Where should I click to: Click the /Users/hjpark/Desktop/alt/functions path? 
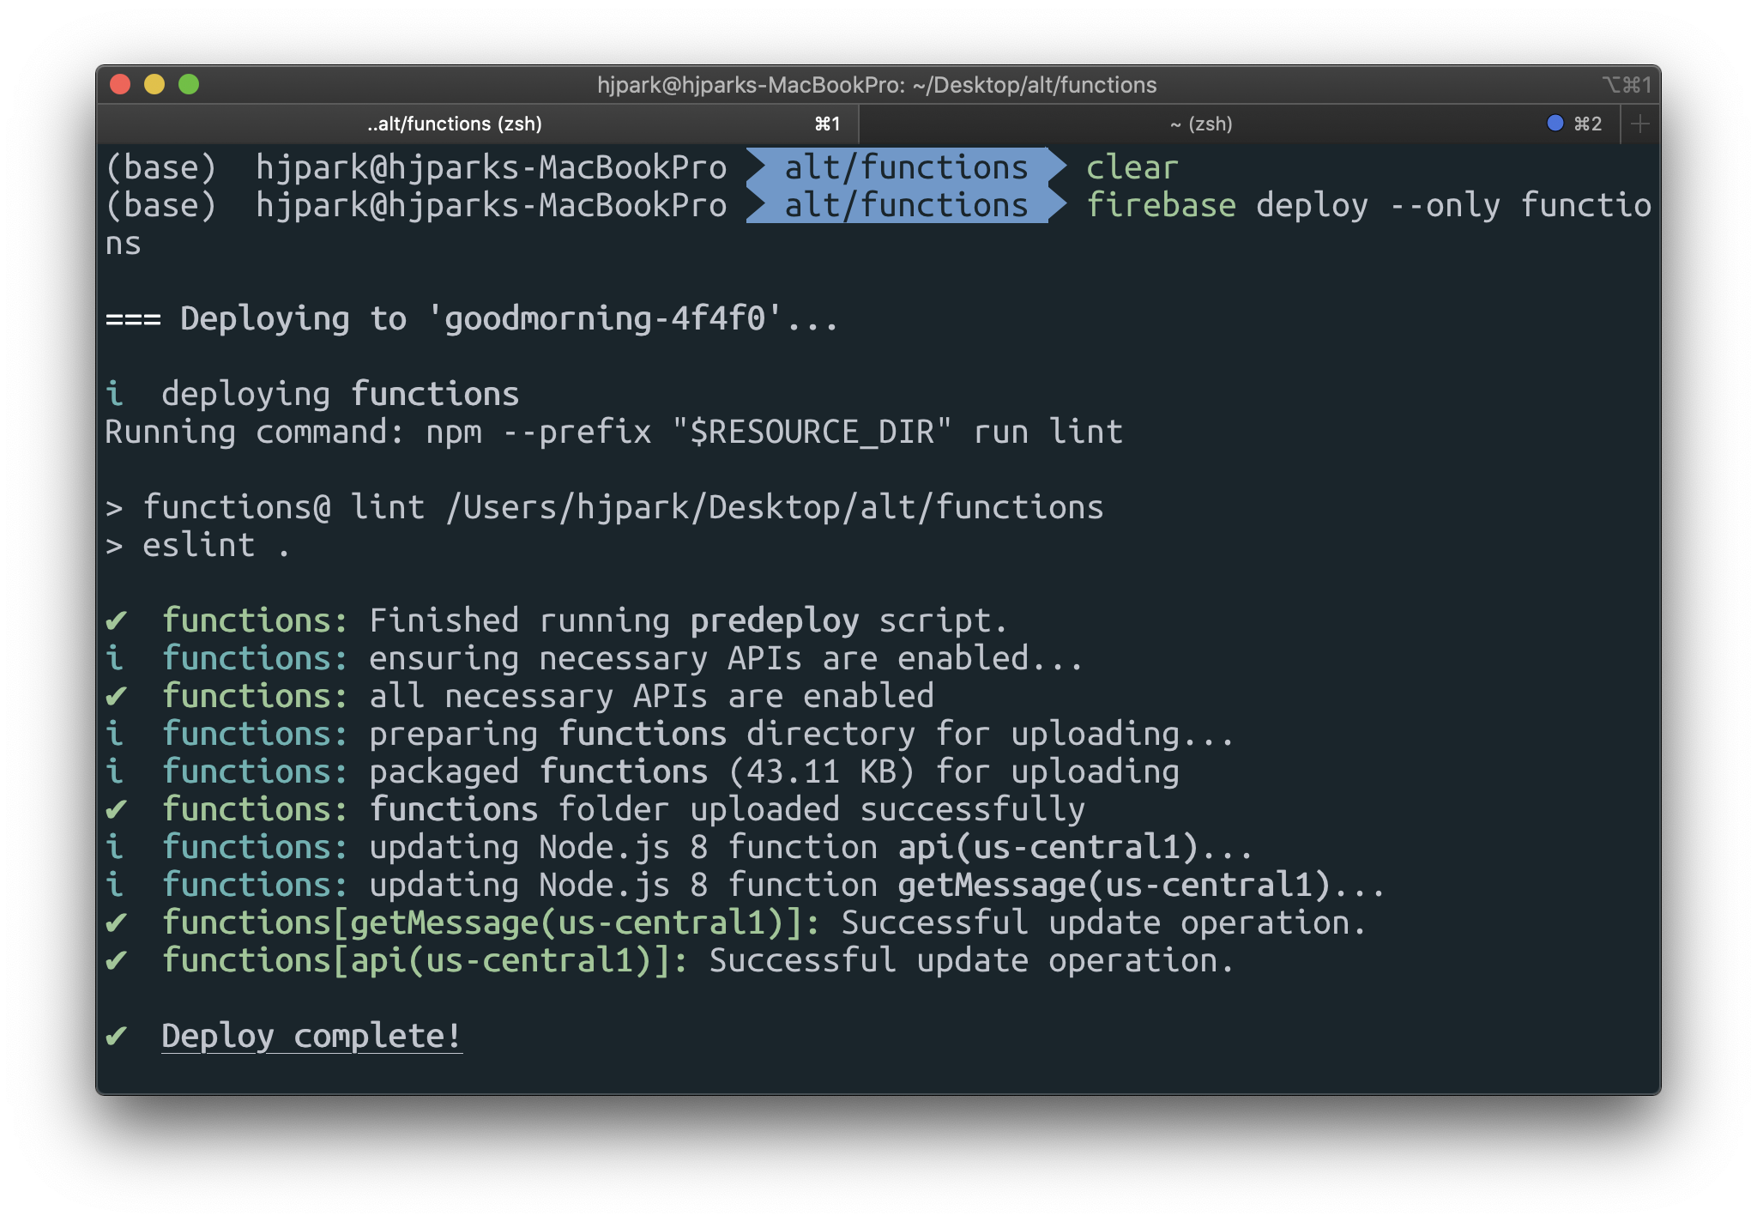pyautogui.click(x=775, y=507)
